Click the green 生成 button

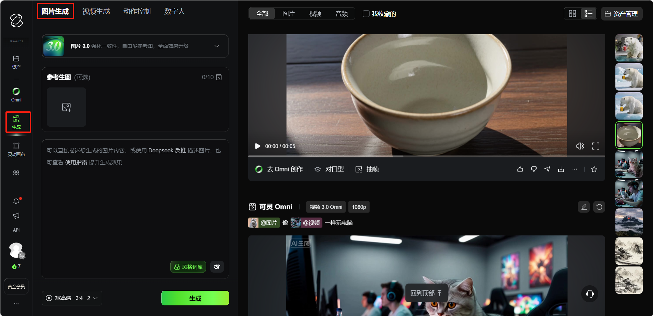[195, 298]
